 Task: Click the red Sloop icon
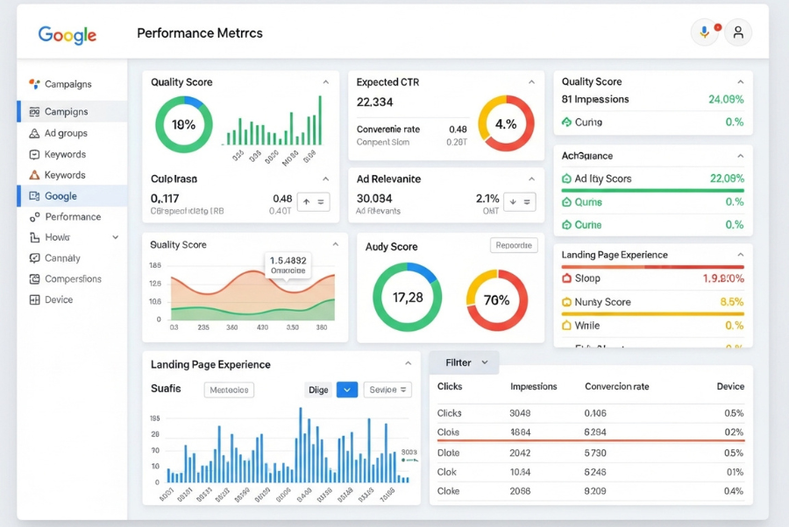[566, 278]
